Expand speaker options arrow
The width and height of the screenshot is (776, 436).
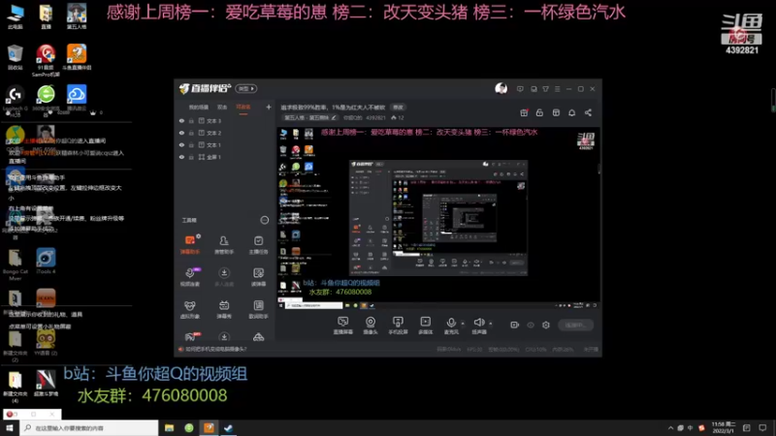tap(491, 324)
